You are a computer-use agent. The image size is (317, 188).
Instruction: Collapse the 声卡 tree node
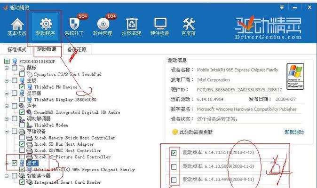click(7, 106)
